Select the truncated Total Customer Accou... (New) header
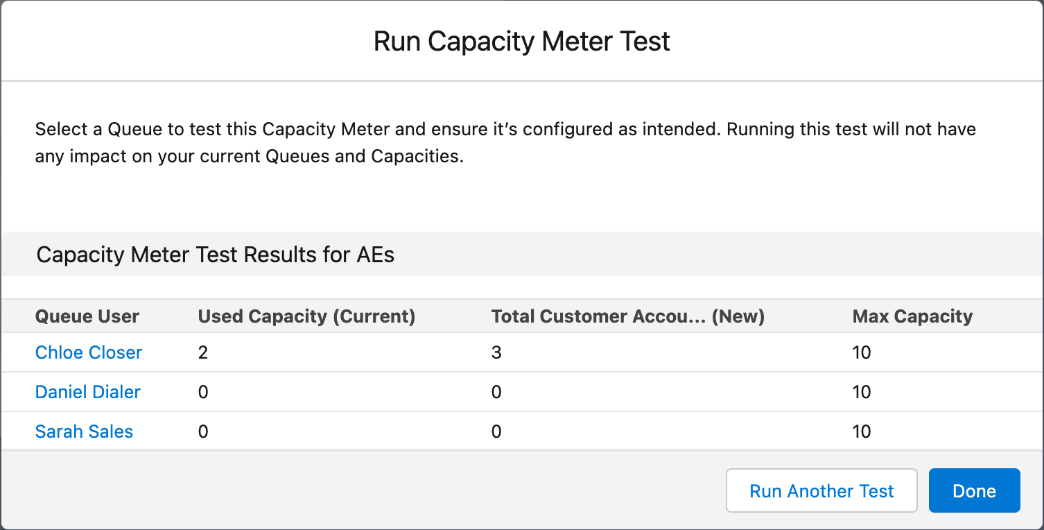Viewport: 1044px width, 530px height. (627, 316)
